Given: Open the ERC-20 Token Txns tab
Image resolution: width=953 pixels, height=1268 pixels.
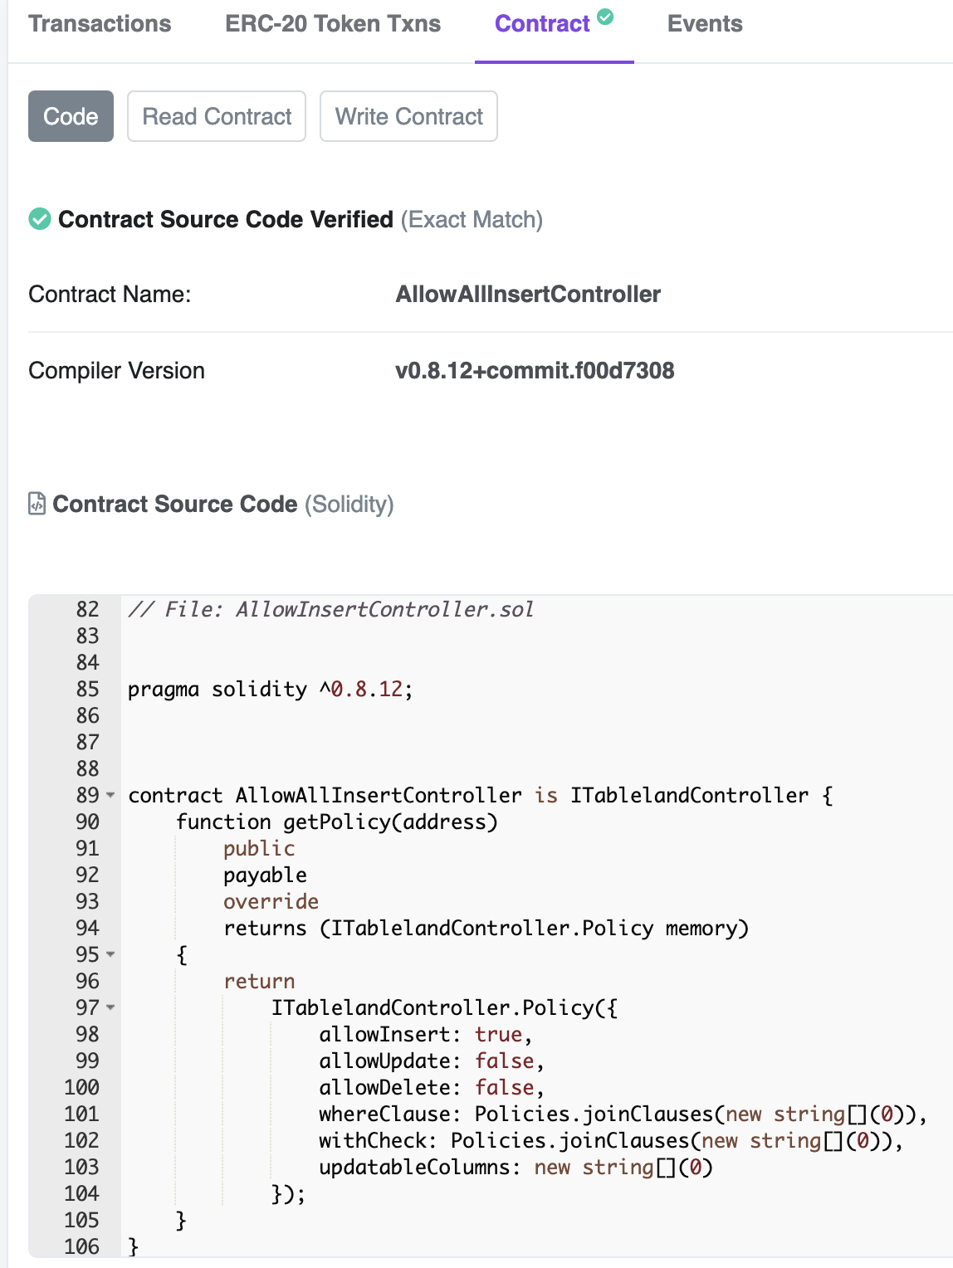Looking at the screenshot, I should tap(333, 24).
